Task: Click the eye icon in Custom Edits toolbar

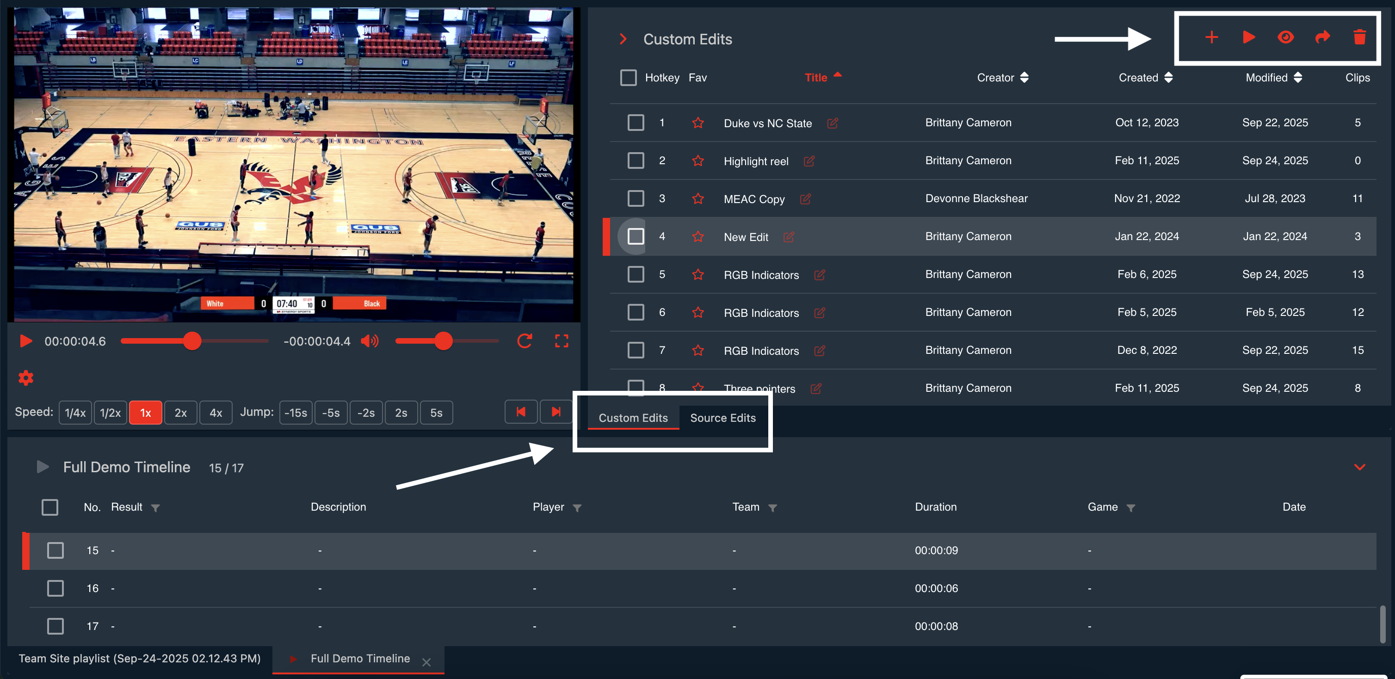Action: coord(1285,37)
